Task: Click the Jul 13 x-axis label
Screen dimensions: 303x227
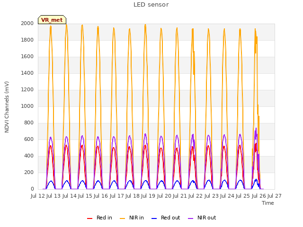Action: click(53, 196)
